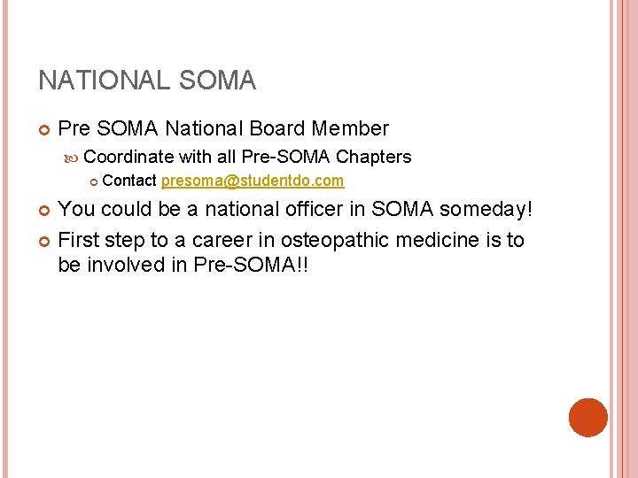Click the bullet before 'First step to'
Screen dimensions: 638x478
pos(44,240)
